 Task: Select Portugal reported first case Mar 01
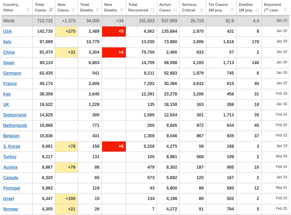pyautogui.click(x=282, y=187)
